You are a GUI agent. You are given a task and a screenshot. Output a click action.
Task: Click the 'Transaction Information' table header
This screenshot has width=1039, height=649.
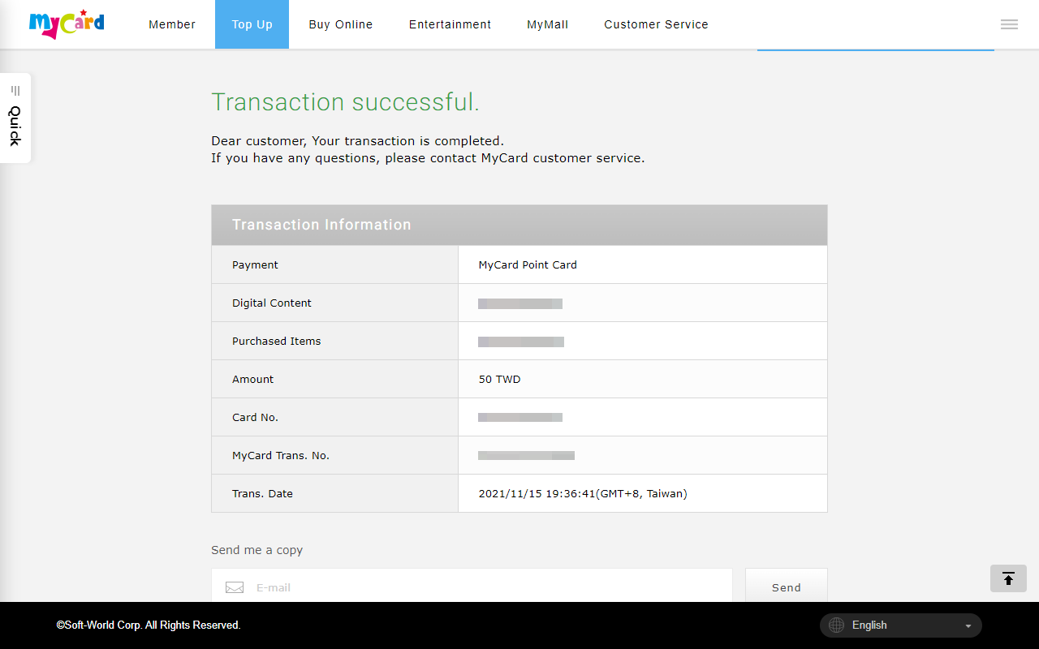(x=519, y=225)
